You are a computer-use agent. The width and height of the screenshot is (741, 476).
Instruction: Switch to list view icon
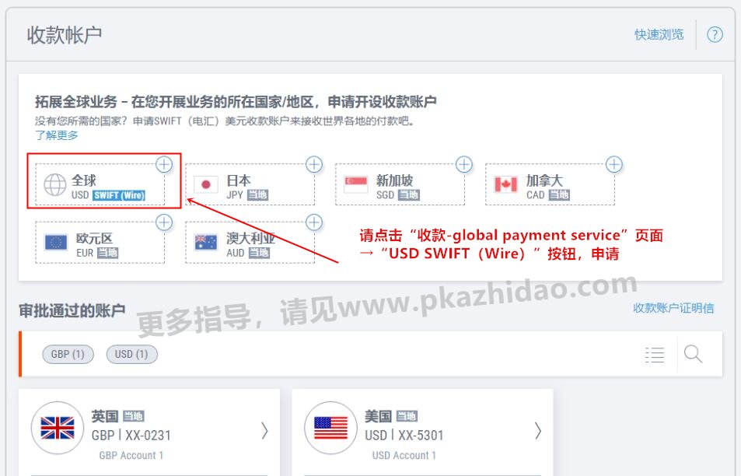pyautogui.click(x=655, y=355)
